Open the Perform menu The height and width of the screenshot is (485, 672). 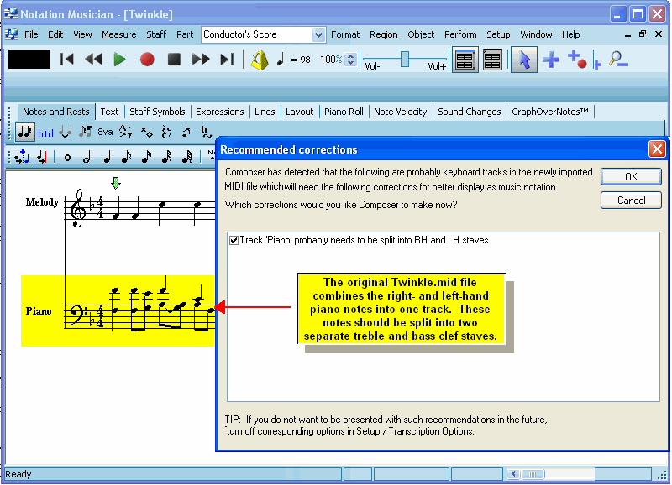pos(460,34)
